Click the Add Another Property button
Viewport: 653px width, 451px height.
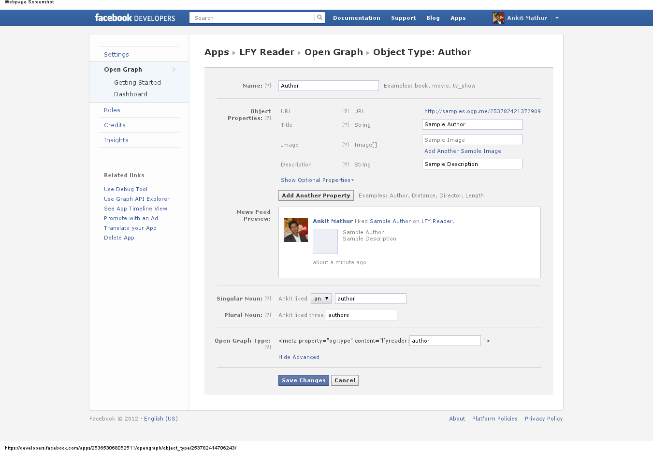[x=316, y=195]
